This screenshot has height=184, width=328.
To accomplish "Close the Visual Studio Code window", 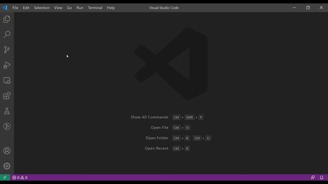I will pos(321,8).
